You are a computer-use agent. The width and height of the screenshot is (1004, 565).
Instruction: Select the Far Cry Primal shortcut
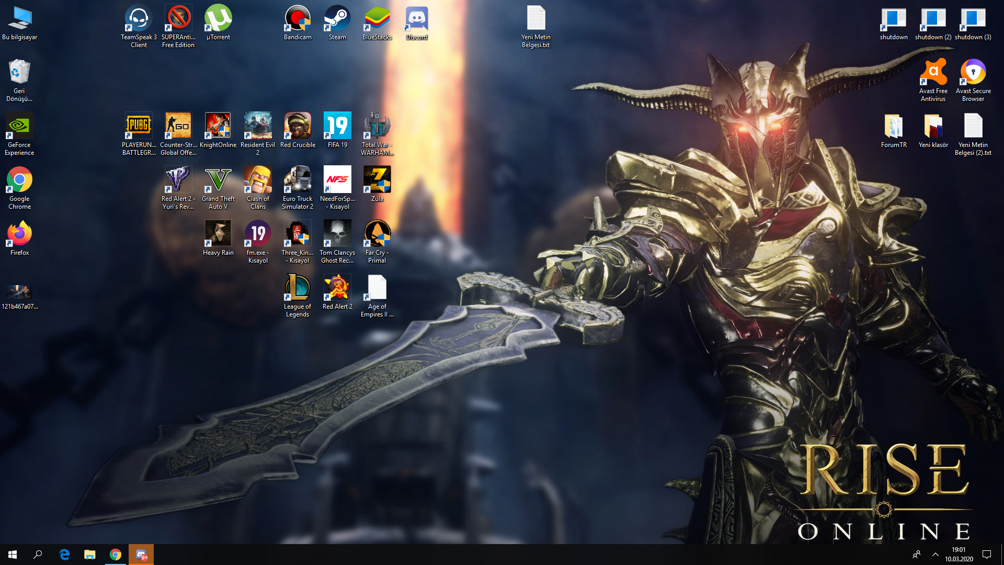(378, 242)
